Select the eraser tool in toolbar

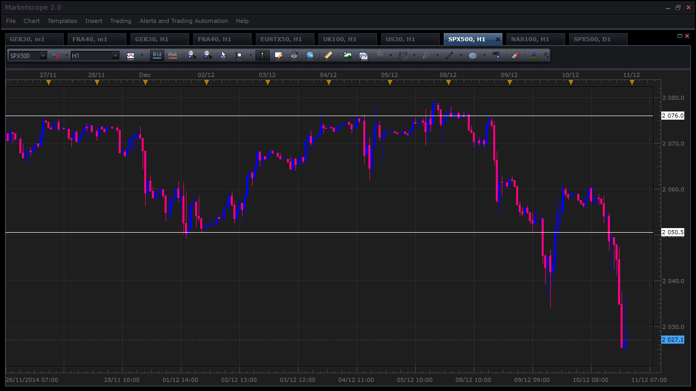515,55
